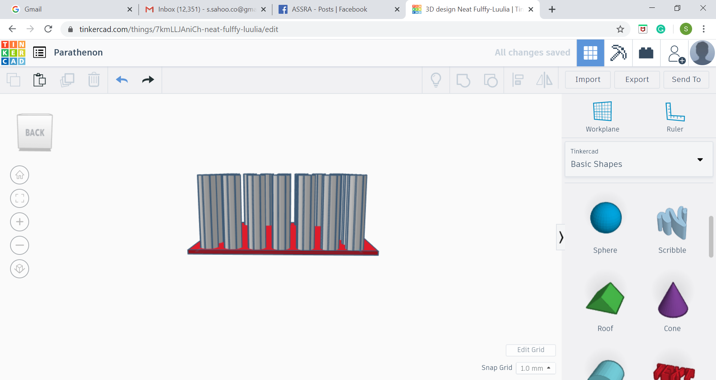The width and height of the screenshot is (716, 380).
Task: Delete selection with the trash icon
Action: point(94,80)
